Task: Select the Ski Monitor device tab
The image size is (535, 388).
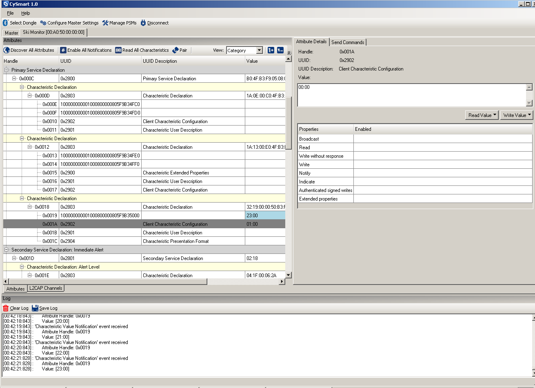Action: 53,32
